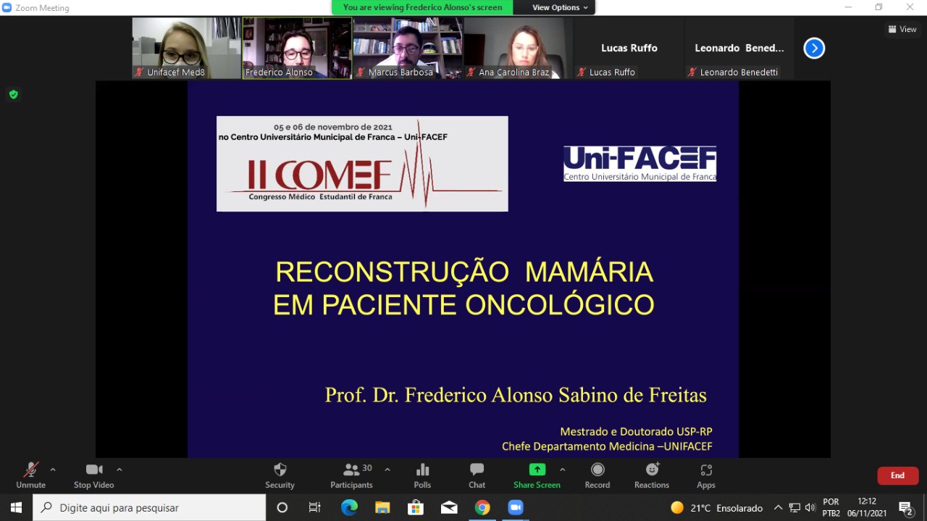Select Lucas Ruffo participant tile
The width and height of the screenshot is (927, 521).
(x=629, y=48)
